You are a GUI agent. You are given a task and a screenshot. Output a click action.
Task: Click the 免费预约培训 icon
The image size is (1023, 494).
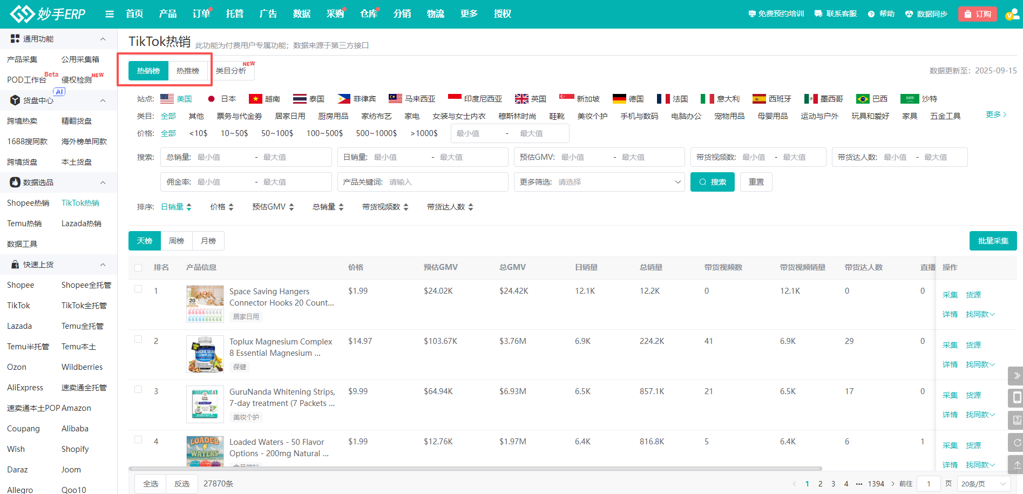coord(751,14)
